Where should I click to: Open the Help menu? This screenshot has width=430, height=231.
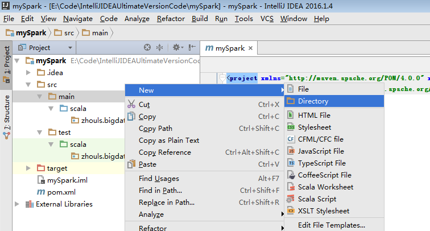[x=321, y=19]
